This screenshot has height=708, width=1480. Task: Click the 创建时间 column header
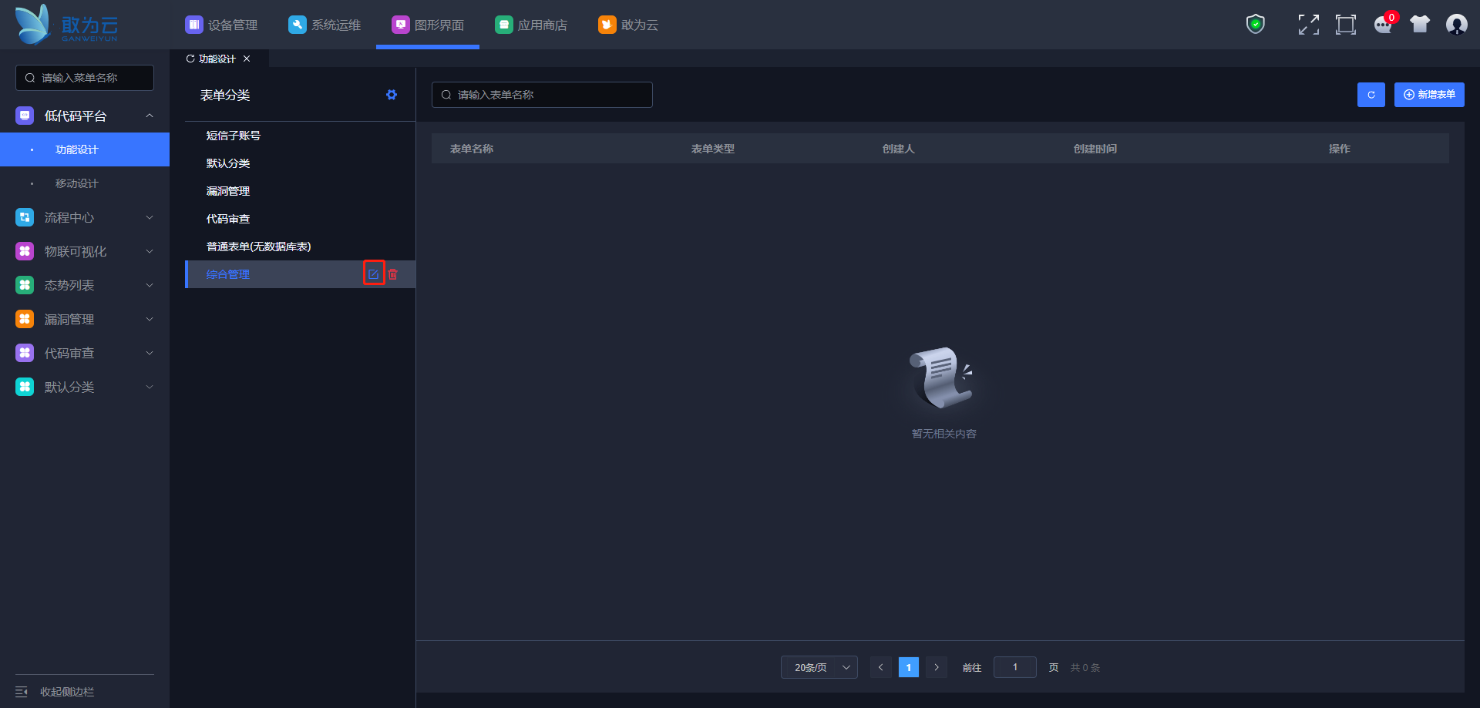click(x=1095, y=149)
